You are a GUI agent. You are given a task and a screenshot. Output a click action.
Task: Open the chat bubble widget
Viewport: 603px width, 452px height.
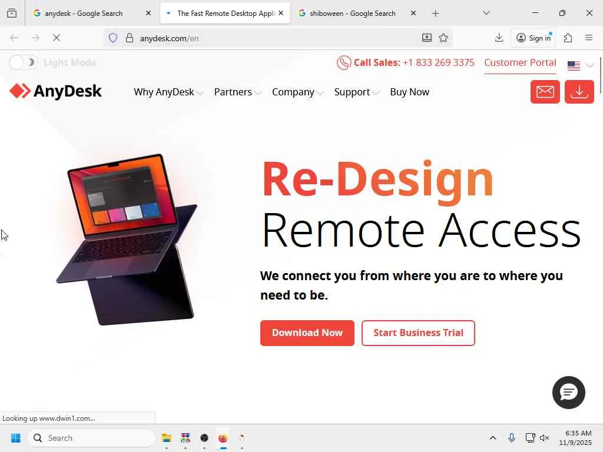coord(568,393)
